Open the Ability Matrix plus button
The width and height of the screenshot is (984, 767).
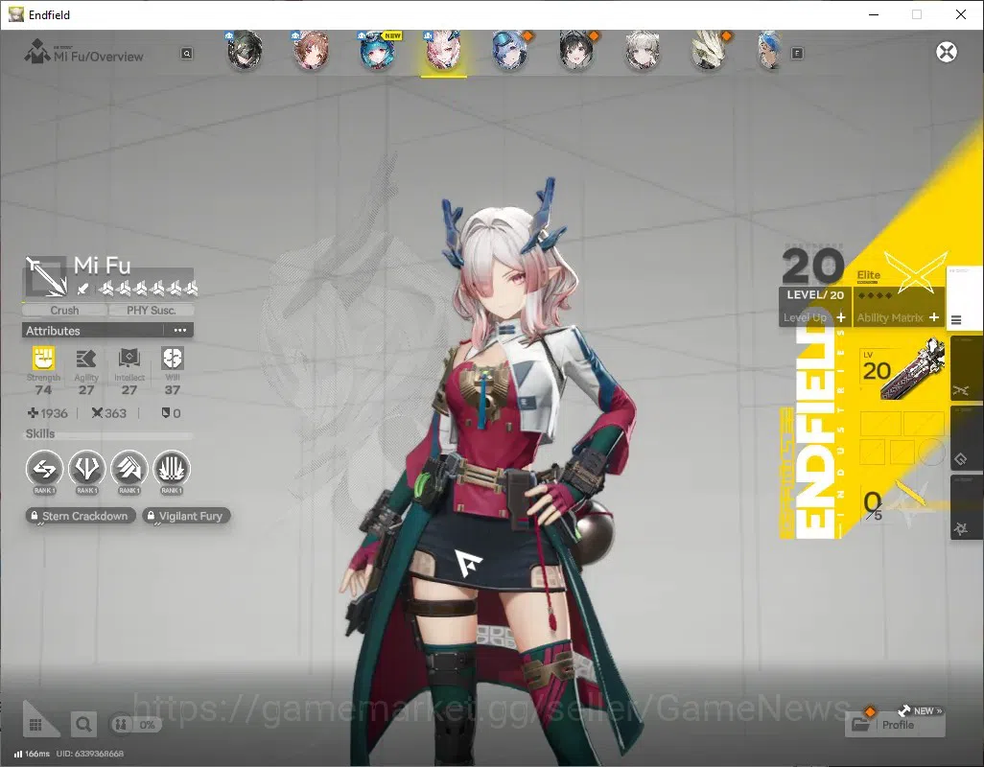pyautogui.click(x=934, y=318)
